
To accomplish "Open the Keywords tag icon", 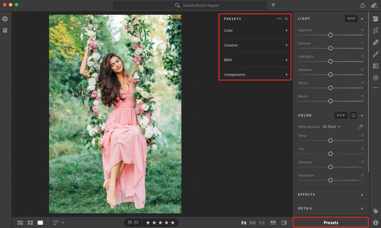I will tap(375, 211).
